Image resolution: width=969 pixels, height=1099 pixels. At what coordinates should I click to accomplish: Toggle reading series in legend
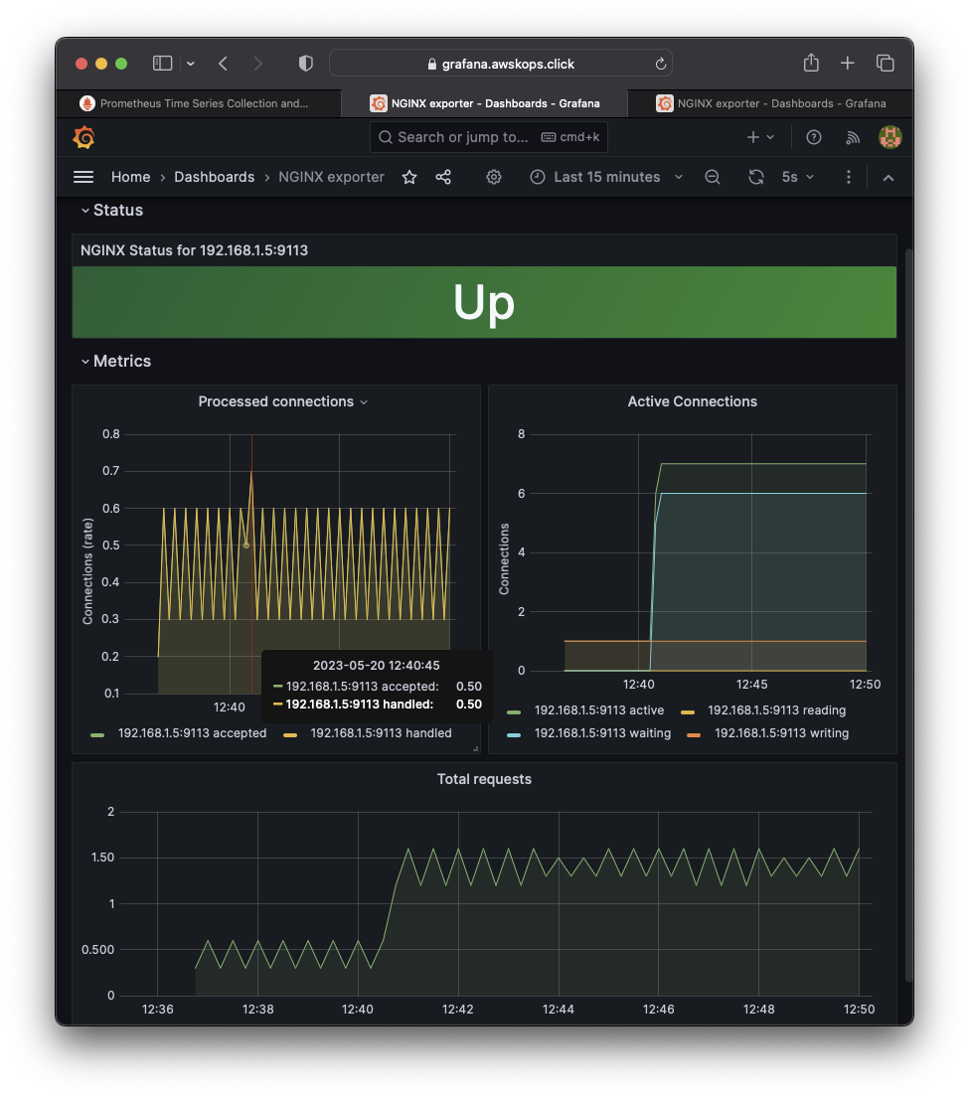click(776, 710)
